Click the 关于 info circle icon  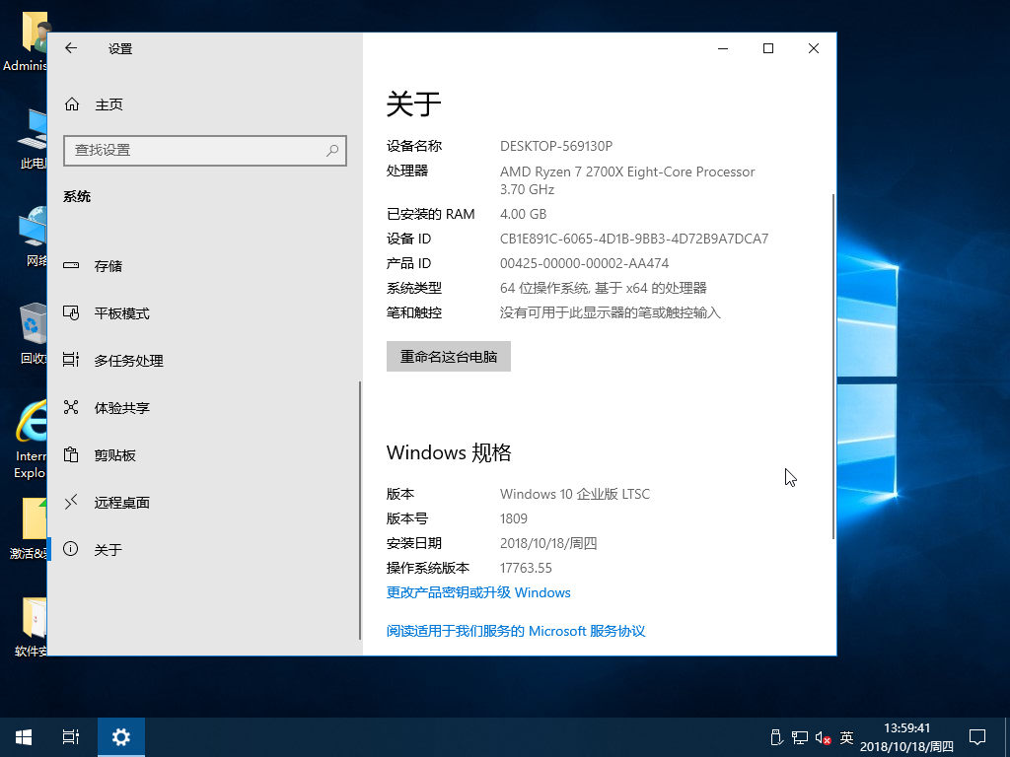(71, 549)
